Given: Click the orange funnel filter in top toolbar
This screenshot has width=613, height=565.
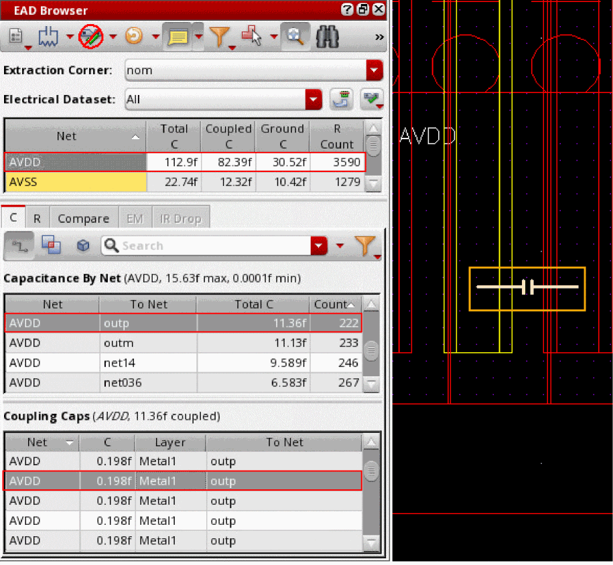Looking at the screenshot, I should pos(220,37).
